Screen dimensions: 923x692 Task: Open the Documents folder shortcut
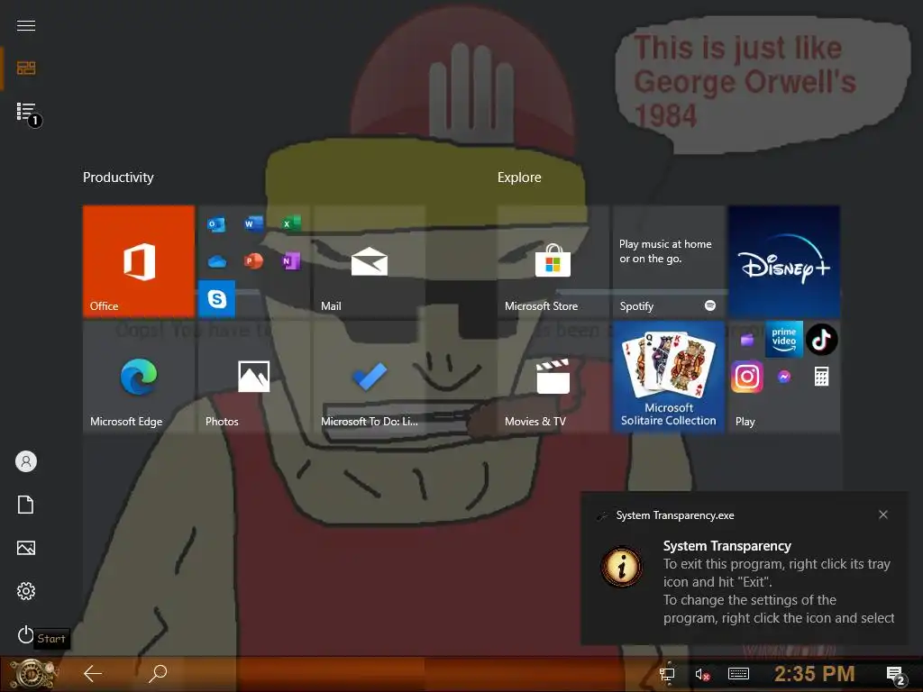tap(26, 505)
